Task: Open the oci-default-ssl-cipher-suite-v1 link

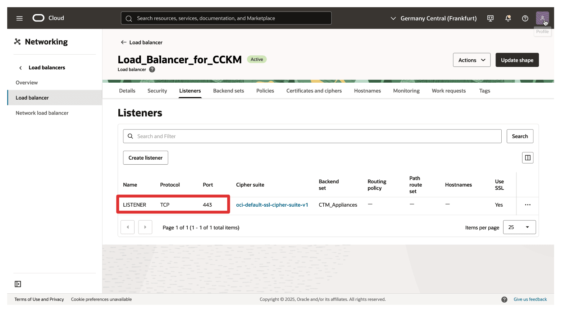Action: coord(272,205)
